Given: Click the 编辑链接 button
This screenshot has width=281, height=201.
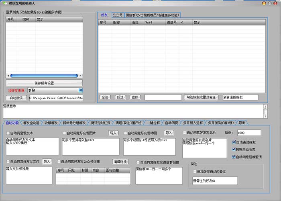Looking at the screenshot, I should [x=120, y=162].
